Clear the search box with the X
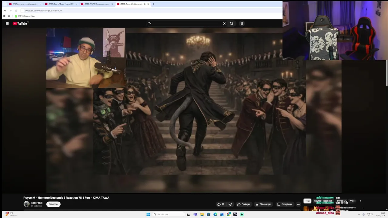Viewport: 388px width, 218px height. 224,23
